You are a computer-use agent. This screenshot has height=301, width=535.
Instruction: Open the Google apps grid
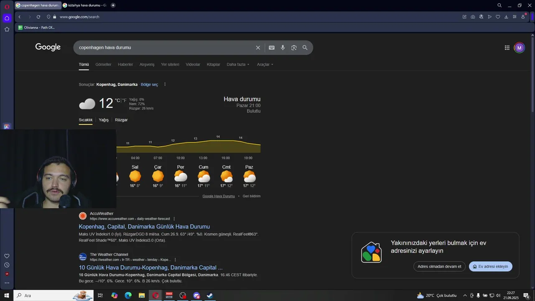(x=507, y=48)
